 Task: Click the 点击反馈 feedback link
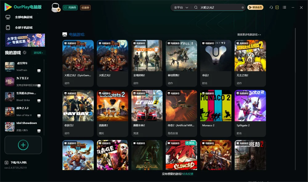pyautogui.click(x=188, y=174)
